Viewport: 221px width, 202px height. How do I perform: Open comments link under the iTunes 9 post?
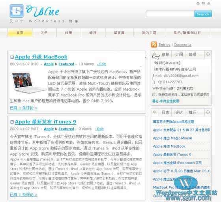(x=24, y=195)
